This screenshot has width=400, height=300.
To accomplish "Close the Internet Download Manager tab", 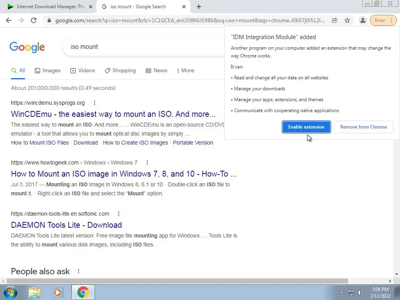I will [x=91, y=7].
